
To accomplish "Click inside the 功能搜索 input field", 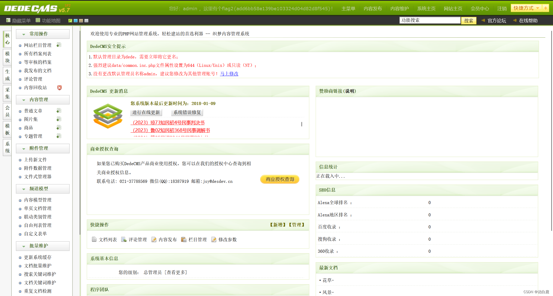I will point(430,20).
